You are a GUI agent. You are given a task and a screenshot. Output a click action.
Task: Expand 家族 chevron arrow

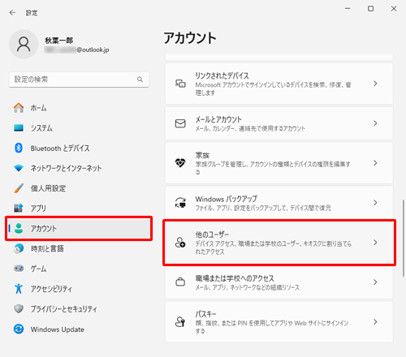375,163
